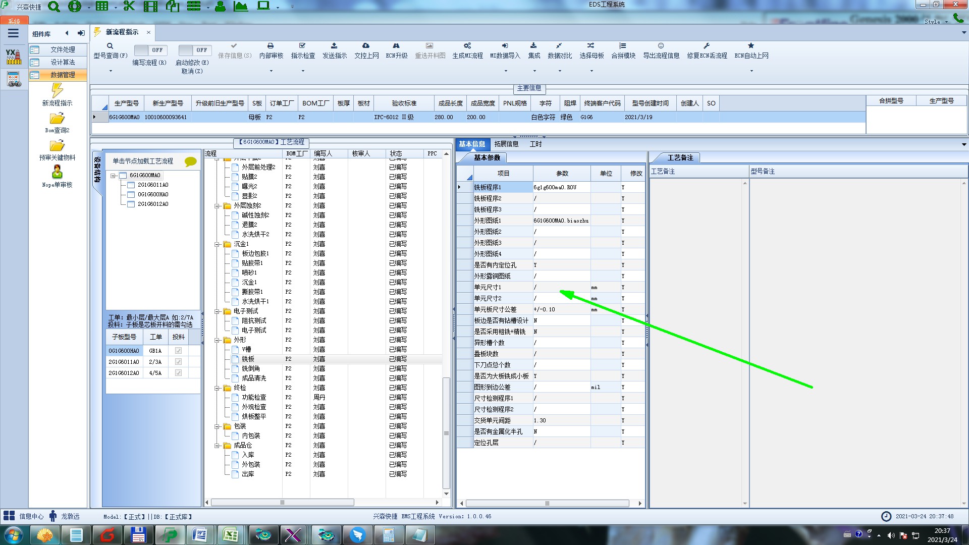969x545 pixels.
Task: Click the ECN升级 toolbar icon
Action: pos(396,46)
